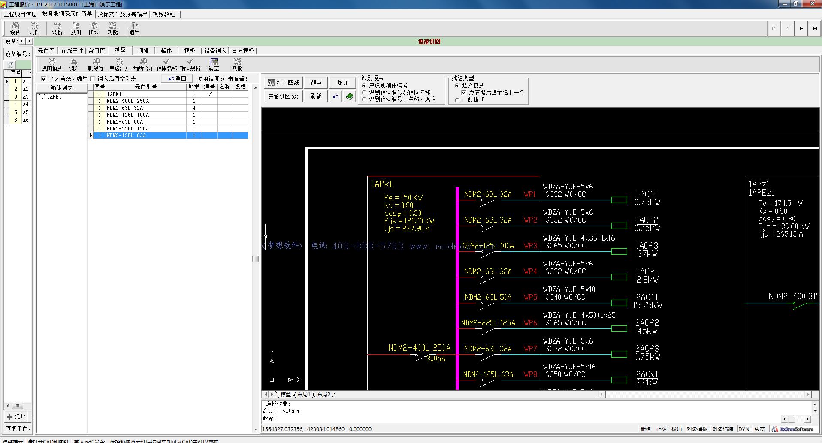822x443 pixels.
Task: Click the 图纸 drawing icon
Action: (x=94, y=28)
